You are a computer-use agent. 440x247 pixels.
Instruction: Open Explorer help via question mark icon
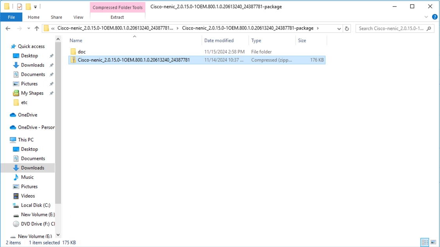tap(435, 17)
